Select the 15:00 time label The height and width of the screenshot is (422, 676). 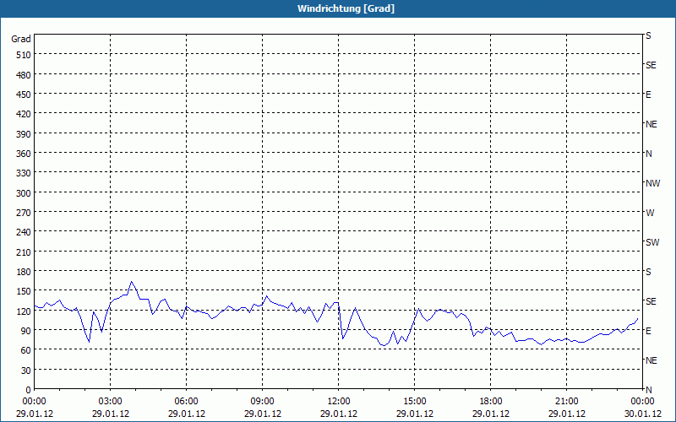[414, 402]
